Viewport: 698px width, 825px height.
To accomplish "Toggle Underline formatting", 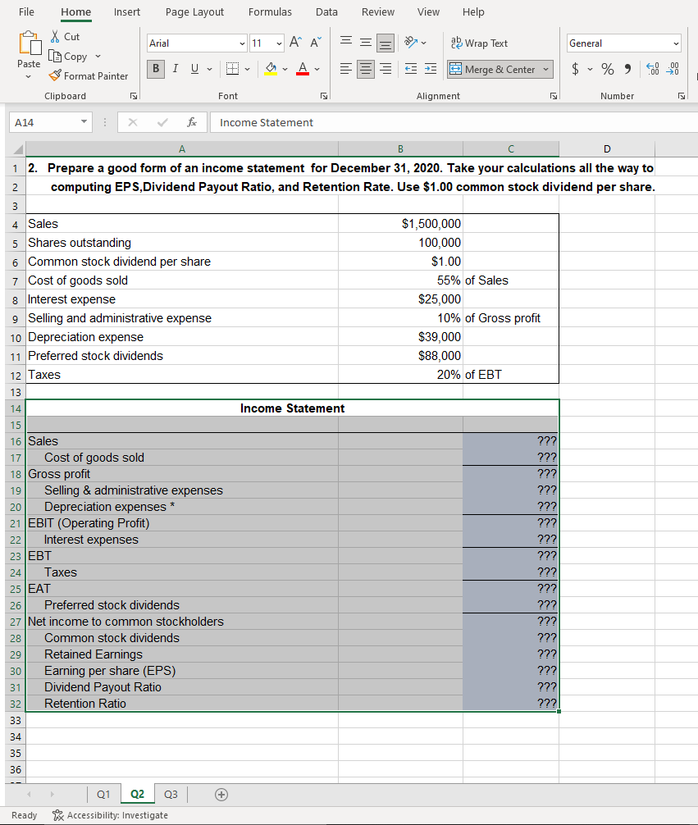I will 194,68.
